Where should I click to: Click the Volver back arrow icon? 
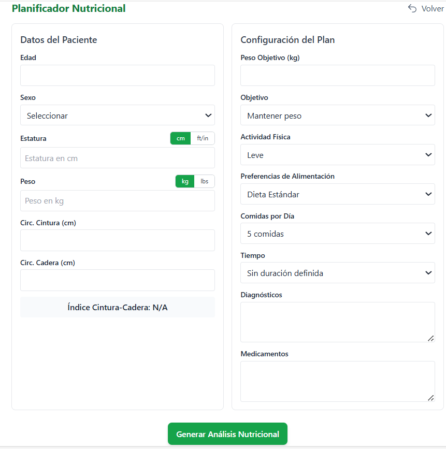point(412,8)
